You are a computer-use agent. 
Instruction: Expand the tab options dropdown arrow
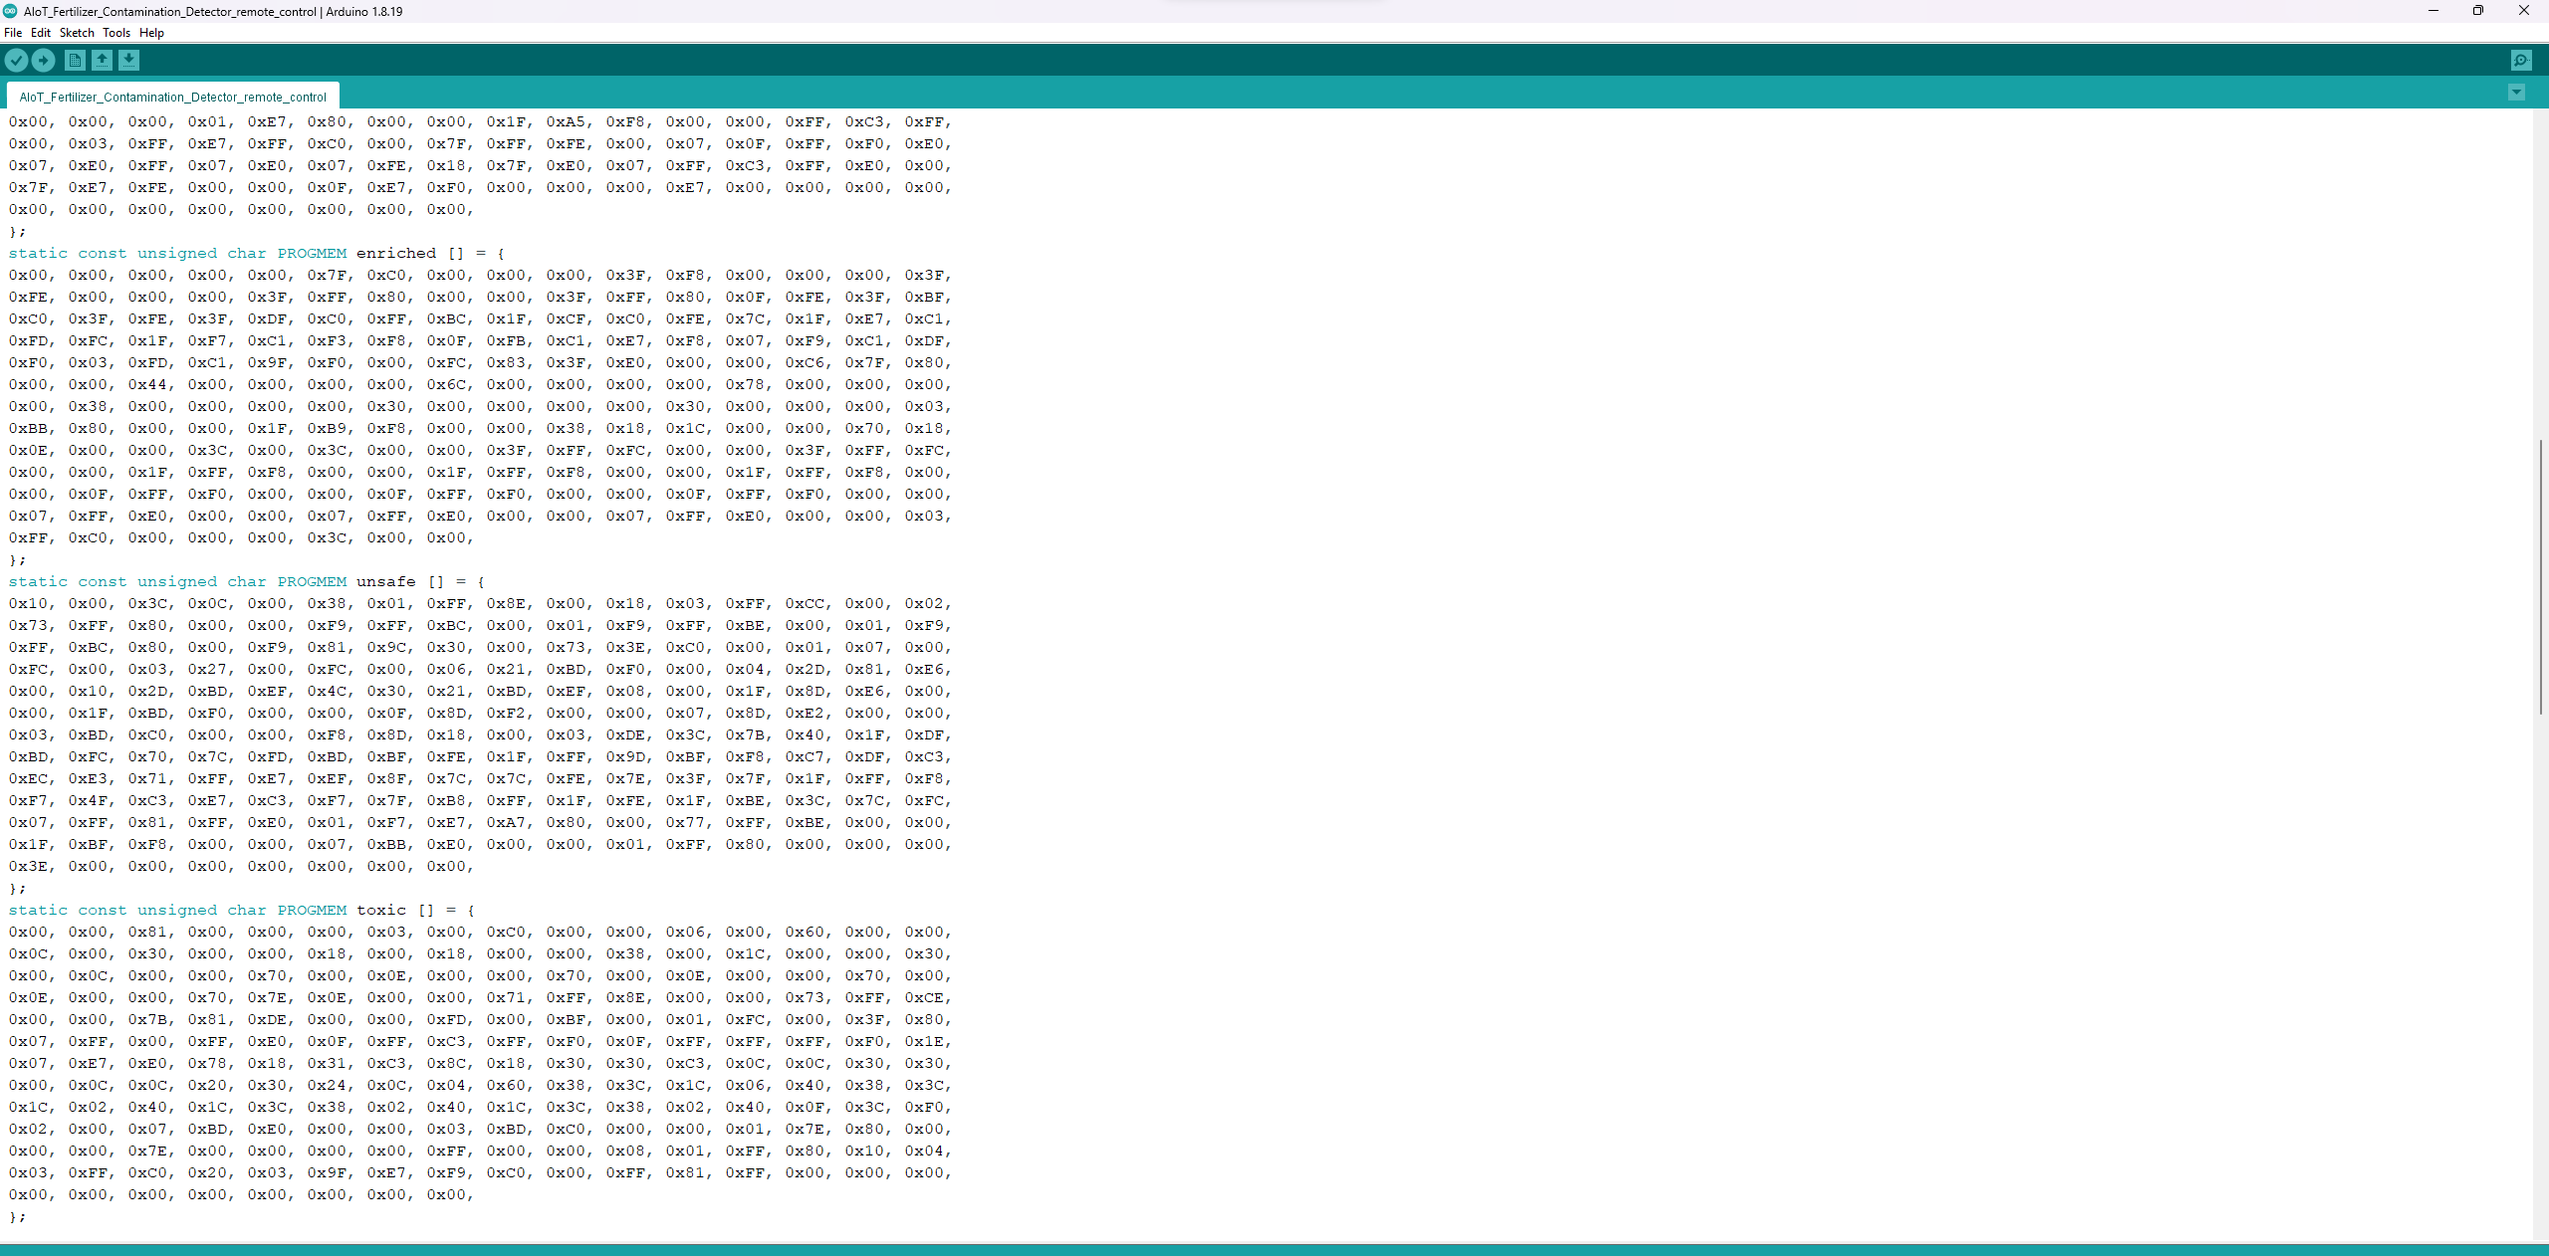tap(2516, 93)
